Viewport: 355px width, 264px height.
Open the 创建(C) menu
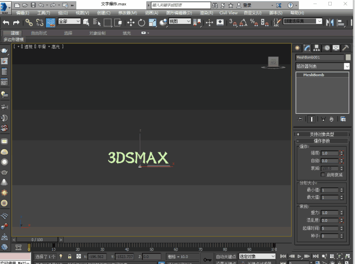pyautogui.click(x=104, y=13)
